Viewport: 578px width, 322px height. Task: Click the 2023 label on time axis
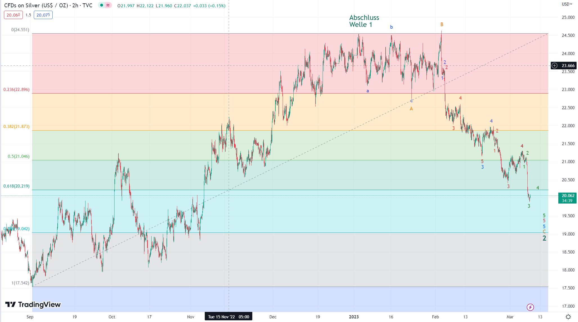[x=354, y=317]
